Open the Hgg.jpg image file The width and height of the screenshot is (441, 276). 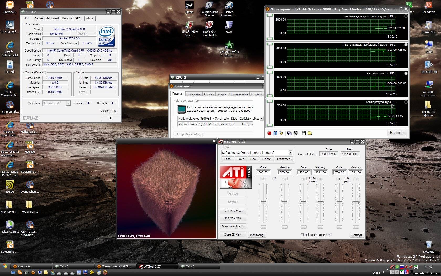coord(30,147)
